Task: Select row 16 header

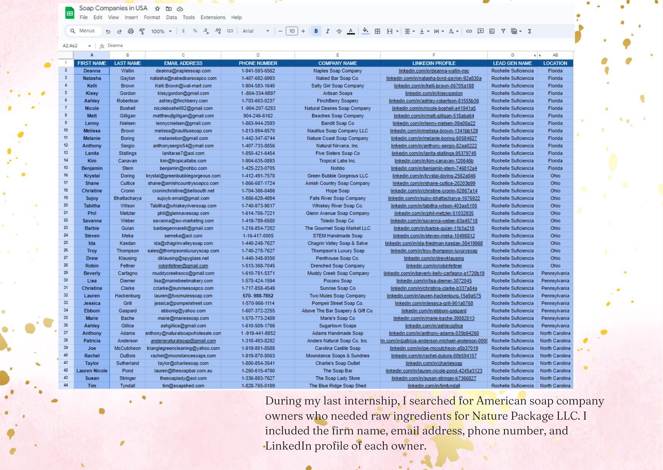Action: [66, 175]
